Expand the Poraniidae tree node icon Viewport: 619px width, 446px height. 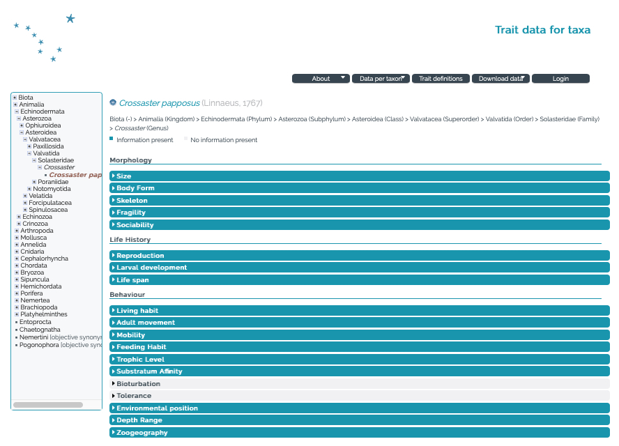point(34,182)
